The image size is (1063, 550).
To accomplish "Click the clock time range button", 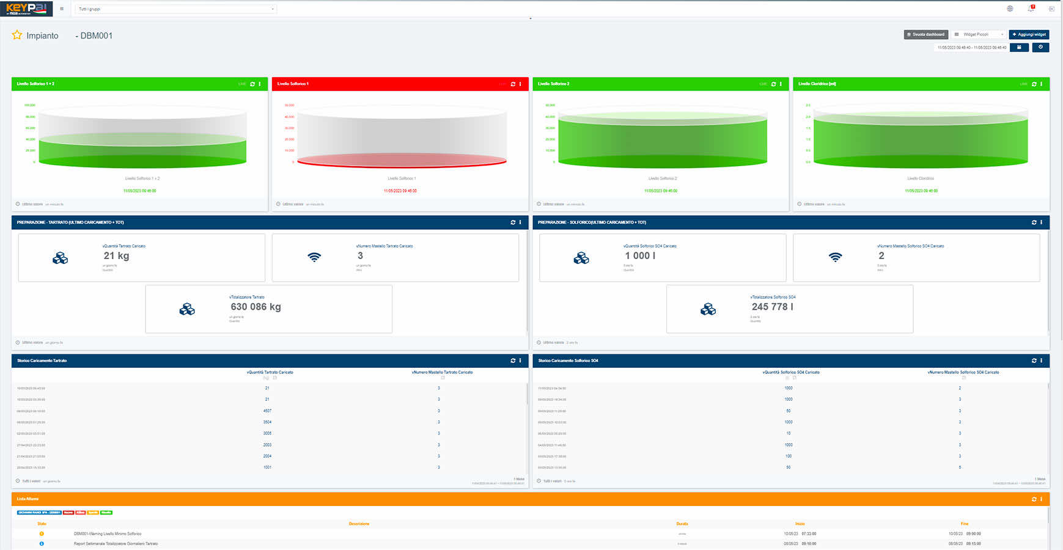I will [1040, 47].
